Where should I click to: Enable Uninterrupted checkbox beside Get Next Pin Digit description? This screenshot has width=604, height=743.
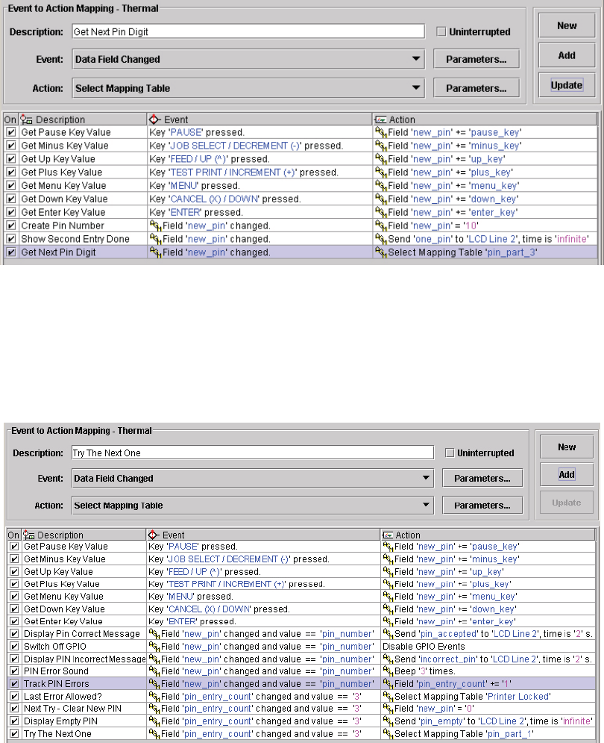(x=441, y=32)
